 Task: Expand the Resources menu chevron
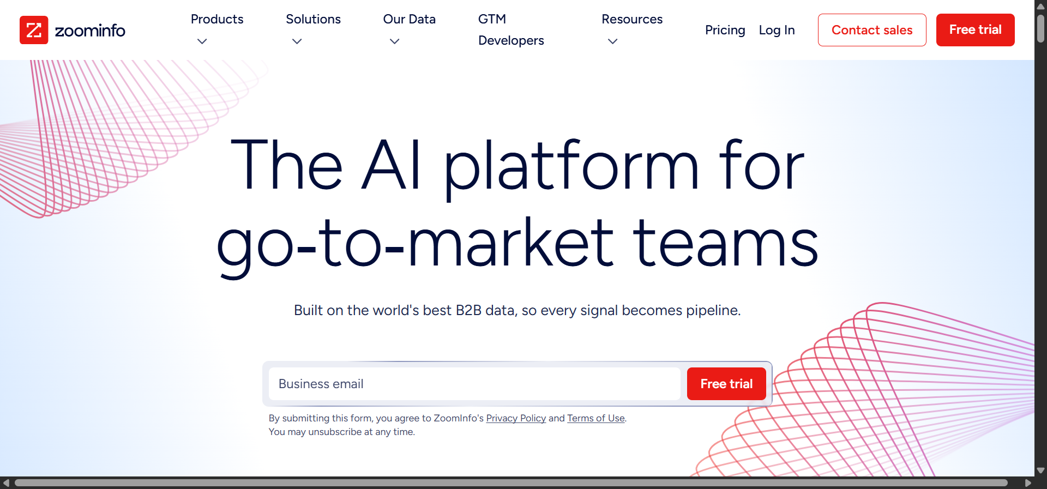pyautogui.click(x=613, y=41)
